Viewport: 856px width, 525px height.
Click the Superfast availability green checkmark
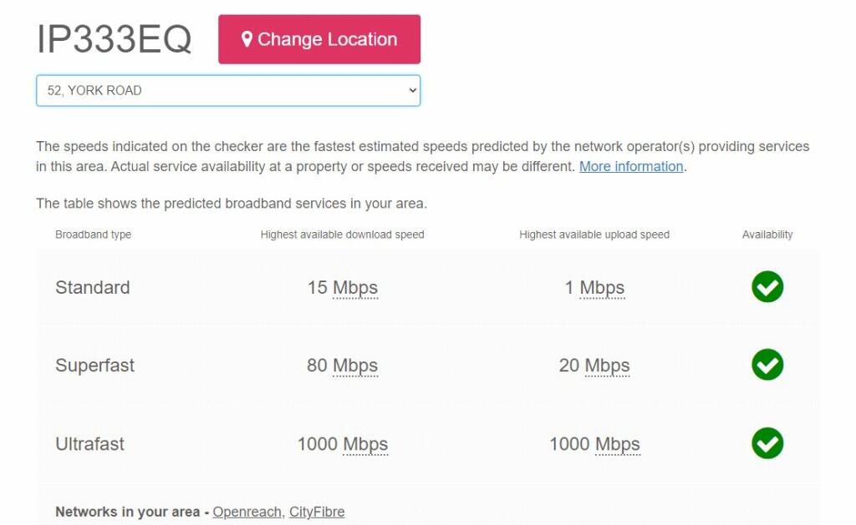(x=767, y=365)
